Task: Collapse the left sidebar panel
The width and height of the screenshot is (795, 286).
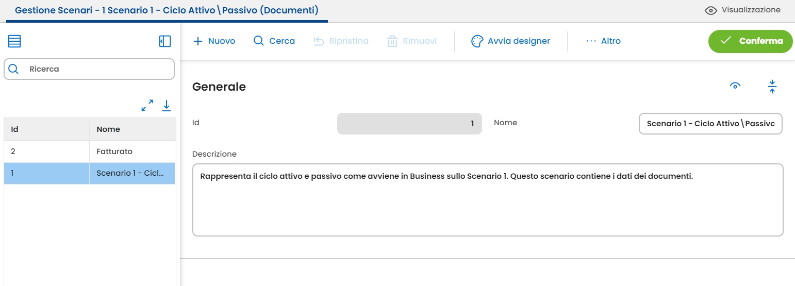Action: coord(165,41)
